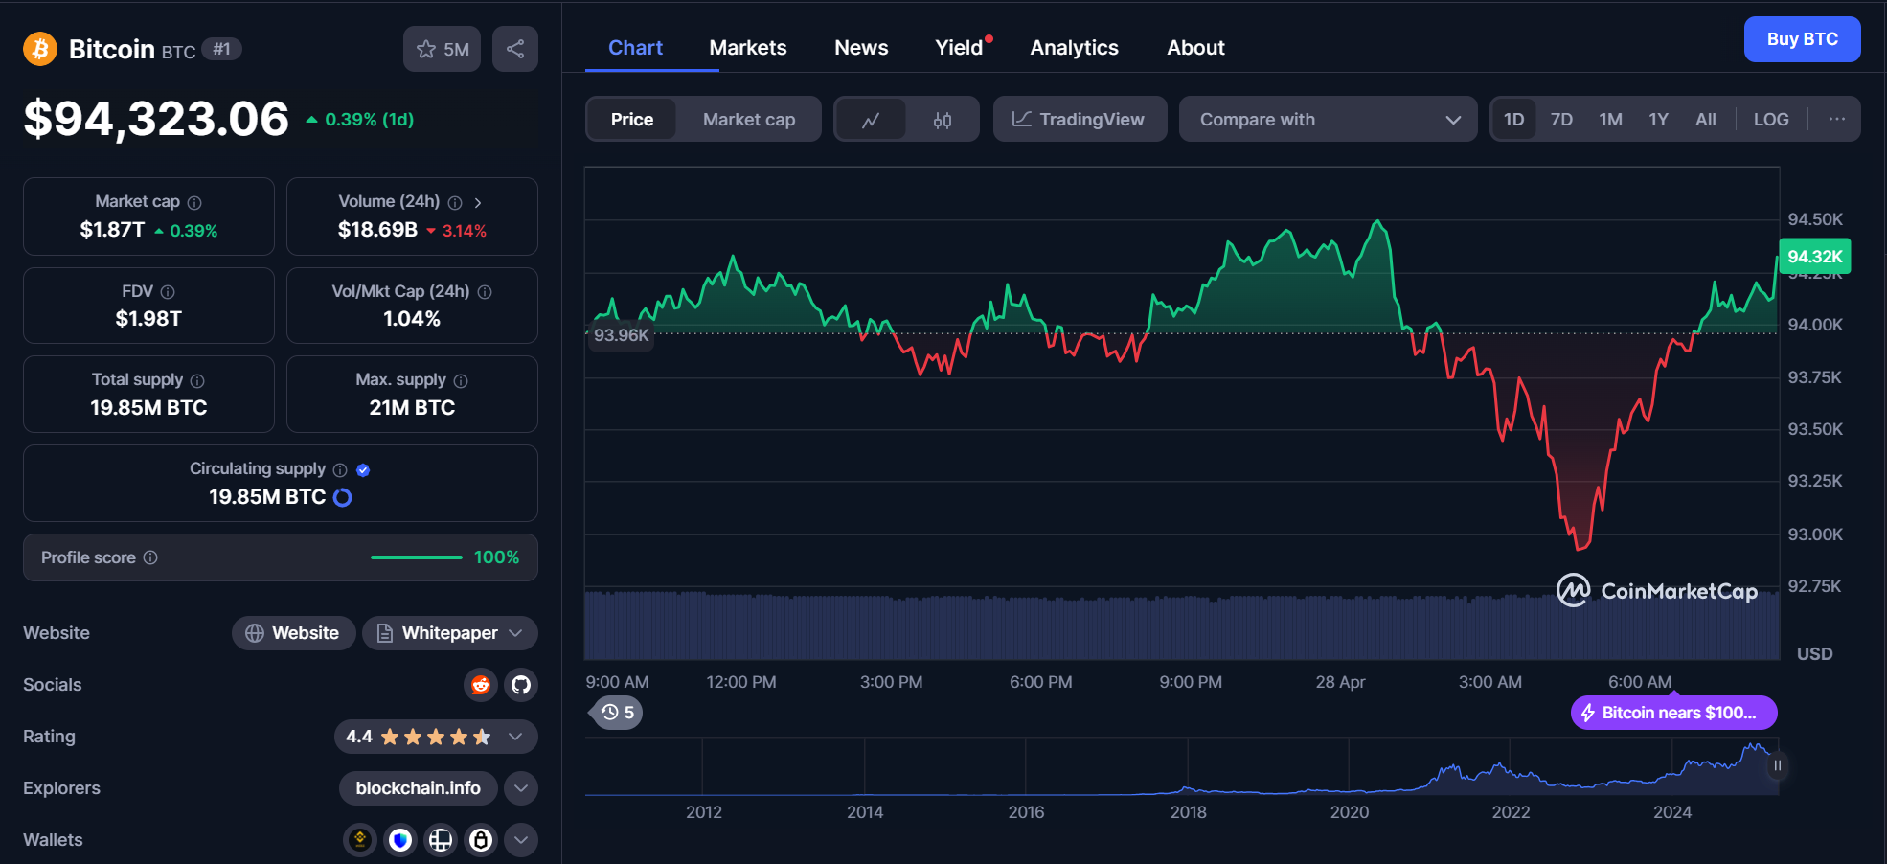The image size is (1887, 864).
Task: Open the Analytics tab
Action: (x=1074, y=47)
